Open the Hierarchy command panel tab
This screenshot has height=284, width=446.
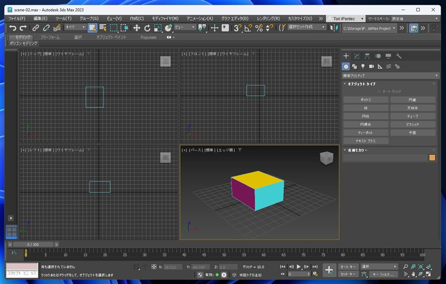[367, 56]
